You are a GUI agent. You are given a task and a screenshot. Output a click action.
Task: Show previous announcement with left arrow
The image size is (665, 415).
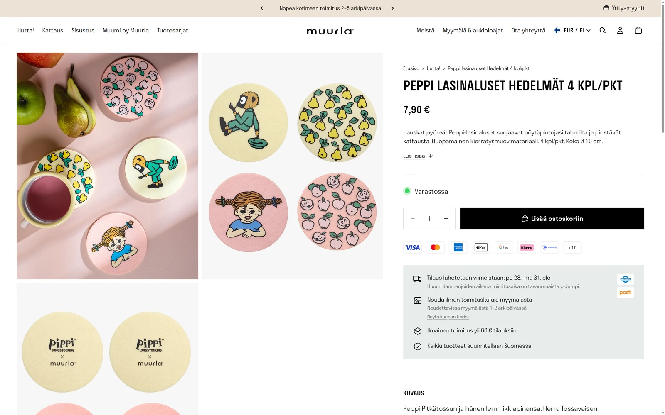click(262, 8)
